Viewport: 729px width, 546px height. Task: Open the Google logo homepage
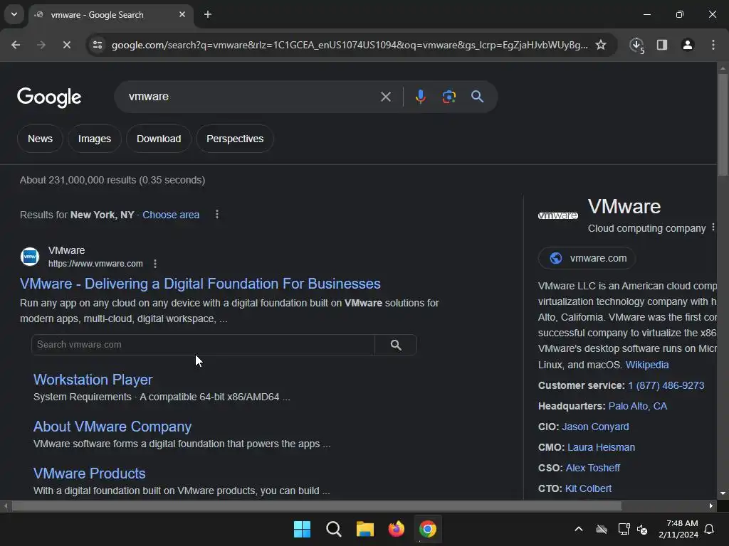(49, 97)
